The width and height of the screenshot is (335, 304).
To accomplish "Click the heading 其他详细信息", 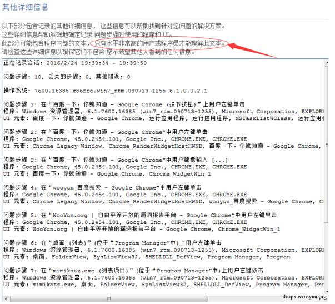I will click(x=25, y=7).
